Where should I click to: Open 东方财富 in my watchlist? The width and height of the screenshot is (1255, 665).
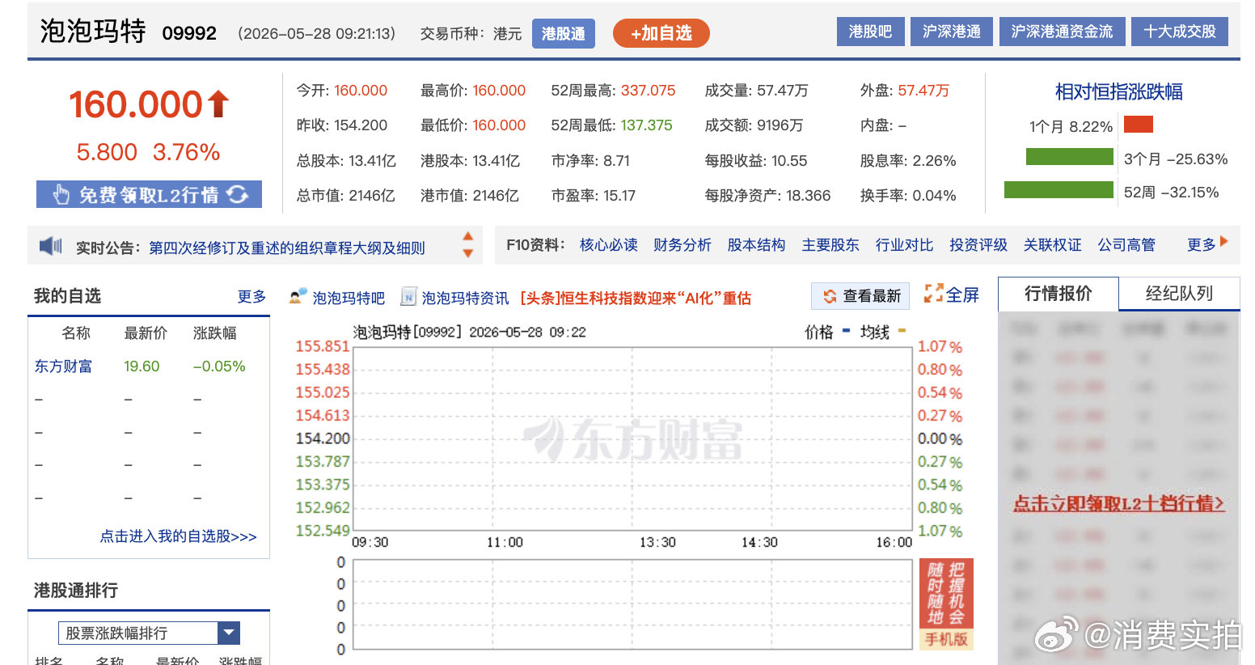pyautogui.click(x=63, y=366)
